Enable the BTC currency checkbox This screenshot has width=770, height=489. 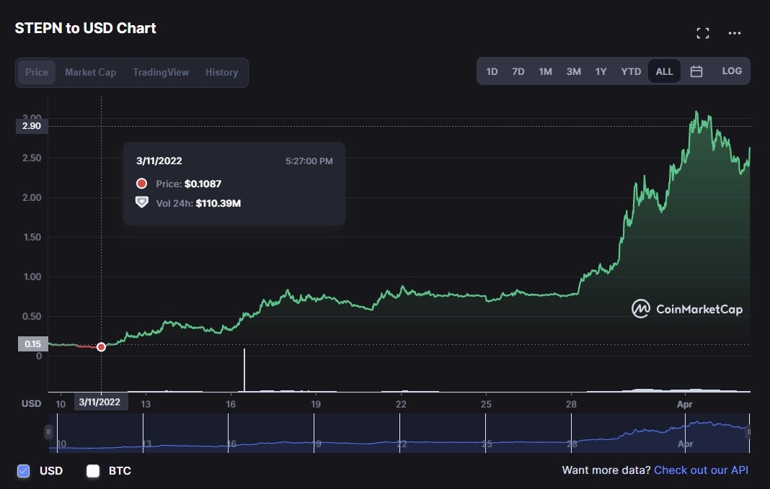[92, 471]
